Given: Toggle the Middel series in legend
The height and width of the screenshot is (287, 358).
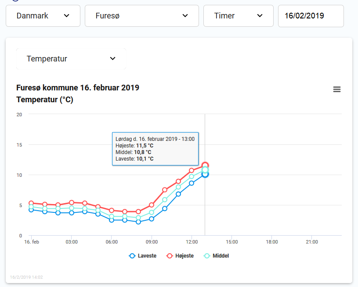Looking at the screenshot, I should point(216,256).
